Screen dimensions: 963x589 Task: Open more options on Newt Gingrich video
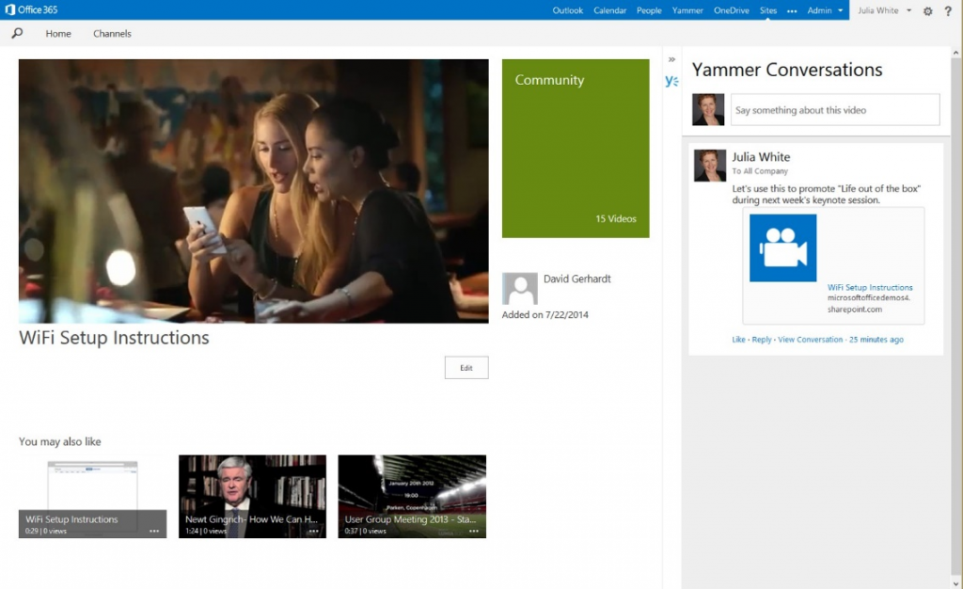(x=314, y=532)
